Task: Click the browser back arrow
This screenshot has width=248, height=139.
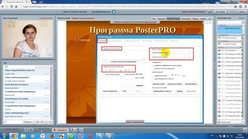Action: pyautogui.click(x=3, y=7)
